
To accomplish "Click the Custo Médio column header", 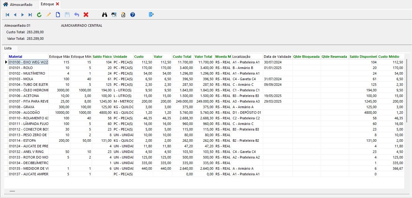I will coord(389,57).
